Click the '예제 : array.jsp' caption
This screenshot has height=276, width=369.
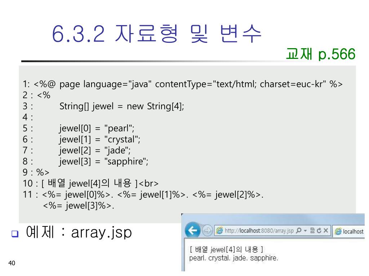(79, 232)
